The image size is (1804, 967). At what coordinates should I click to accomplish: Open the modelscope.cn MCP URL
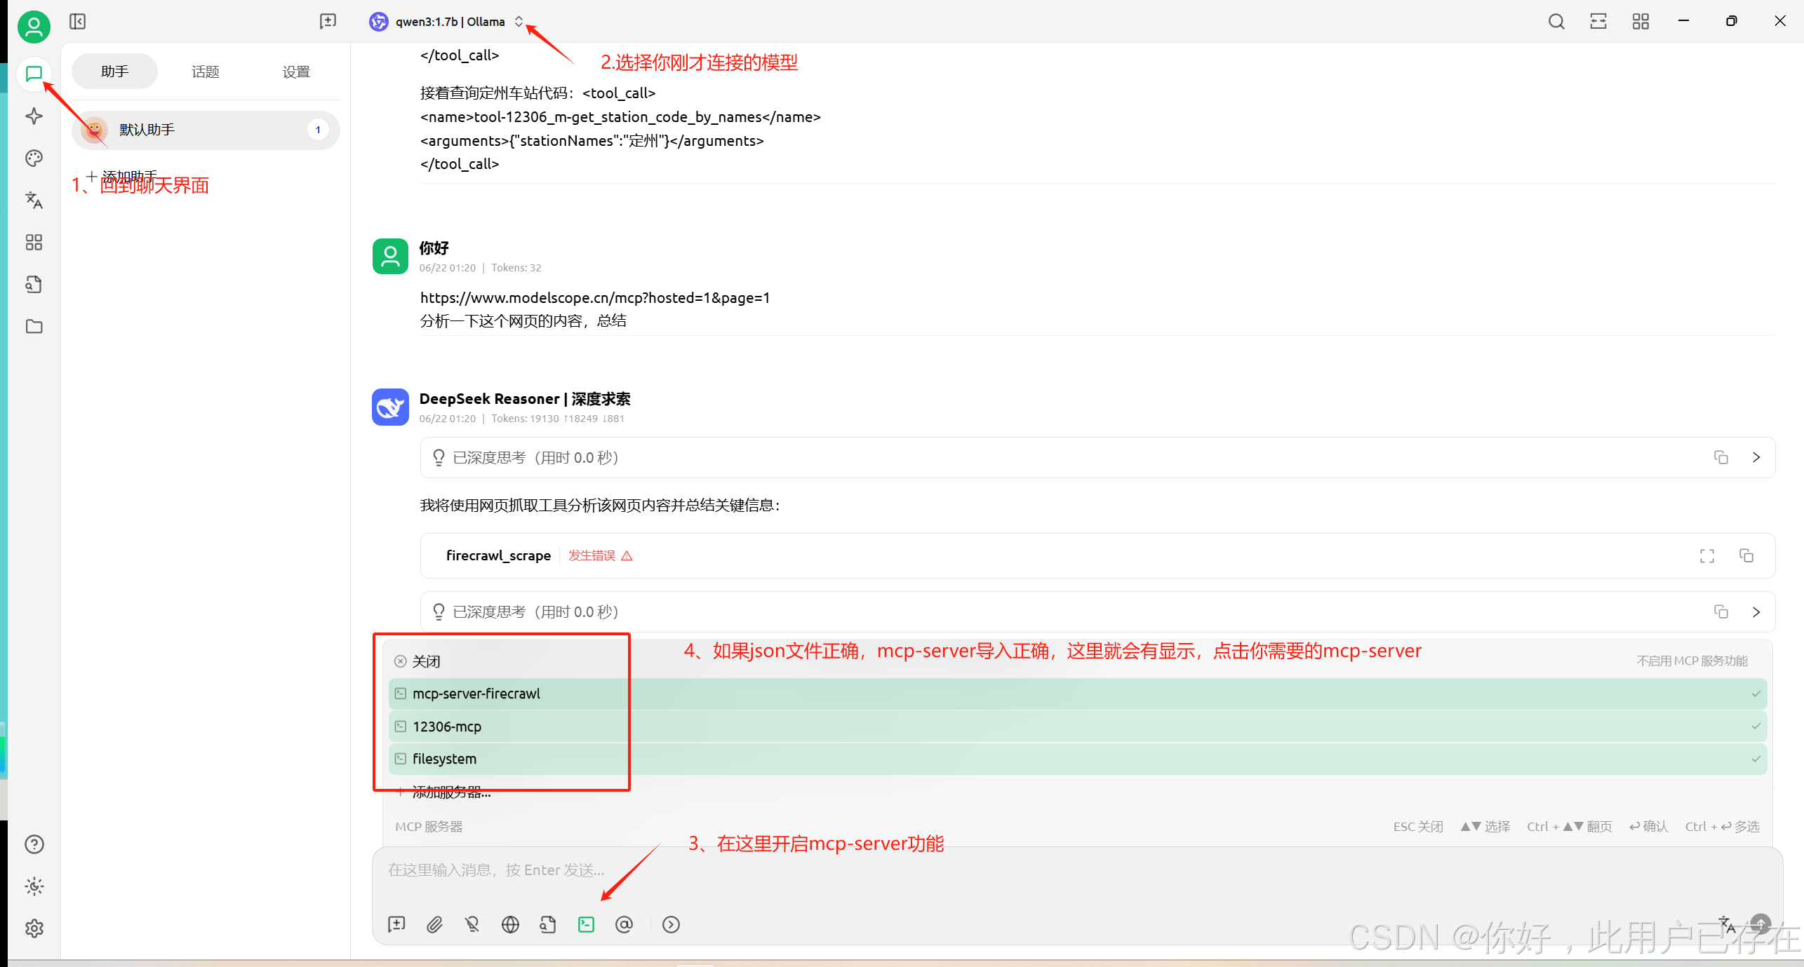[595, 297]
